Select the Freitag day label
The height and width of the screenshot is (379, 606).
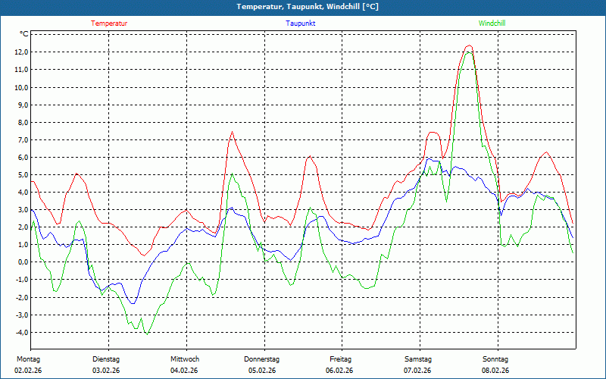click(340, 359)
